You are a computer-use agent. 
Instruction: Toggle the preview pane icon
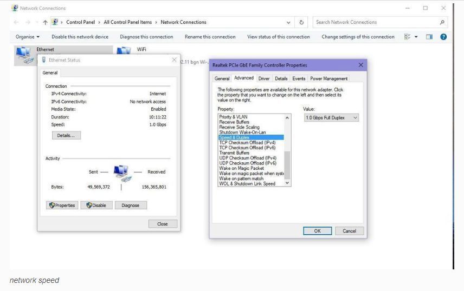pyautogui.click(x=429, y=37)
